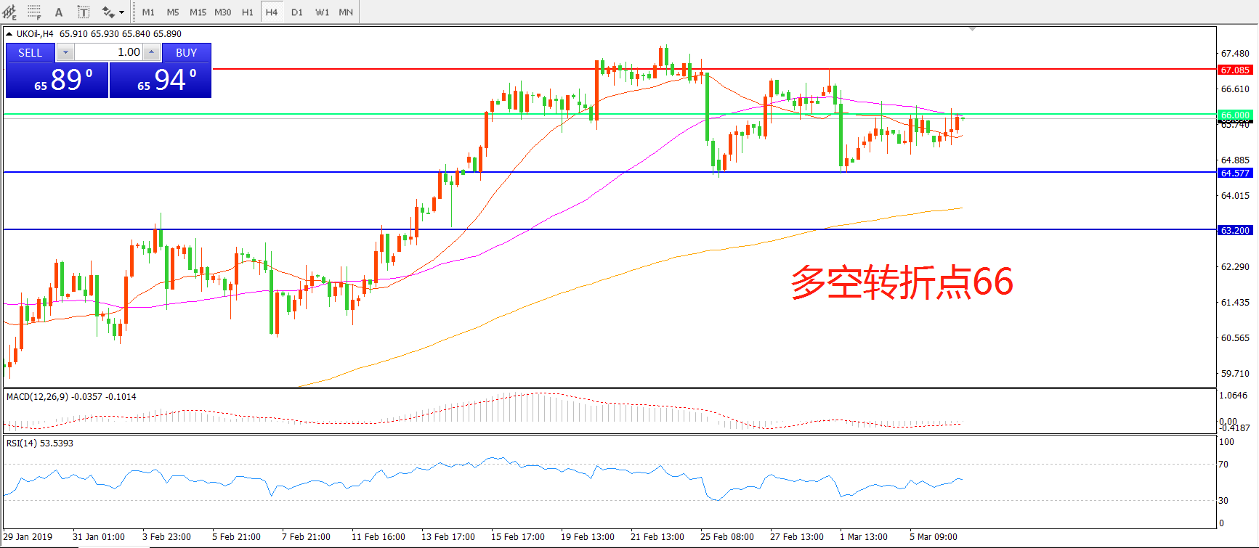This screenshot has height=548, width=1259.
Task: Select the text label tool
Action: [x=84, y=12]
